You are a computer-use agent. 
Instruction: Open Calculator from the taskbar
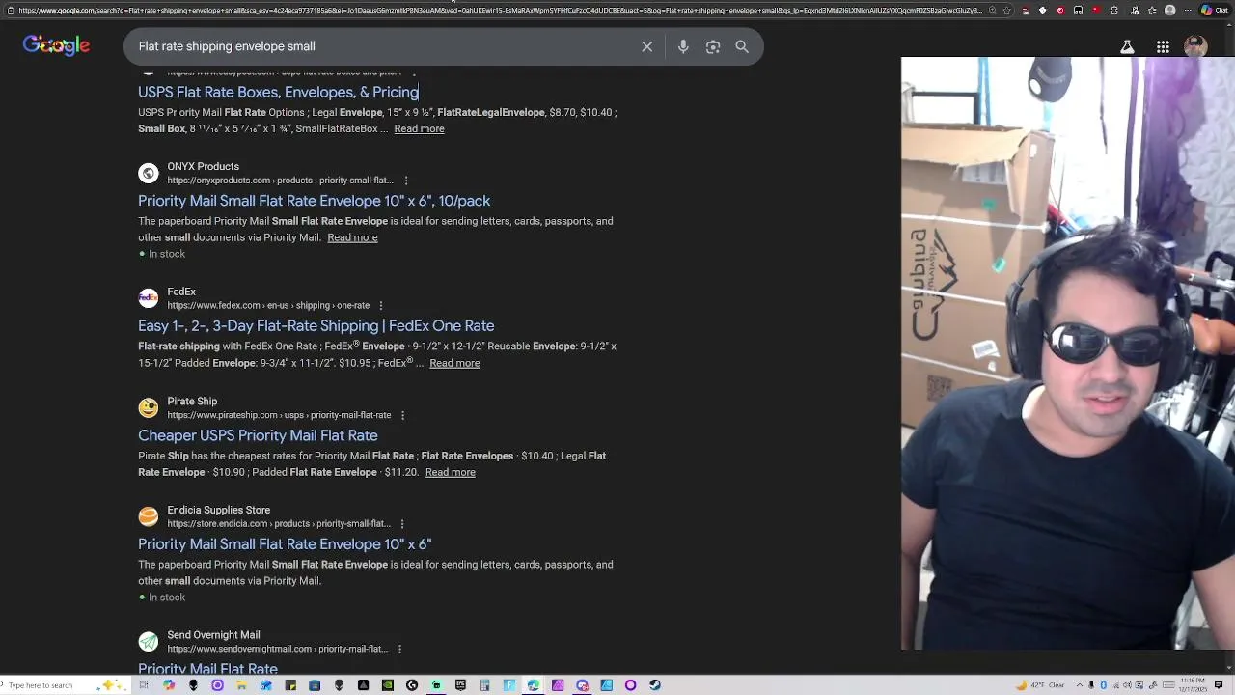pos(484,685)
